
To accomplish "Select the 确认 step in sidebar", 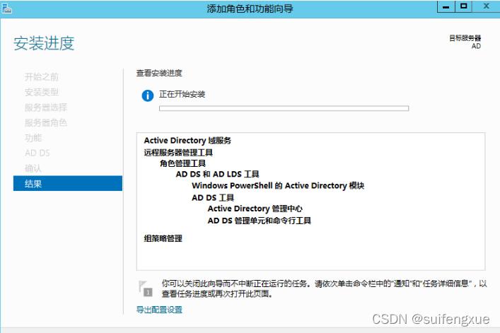I will coord(33,168).
